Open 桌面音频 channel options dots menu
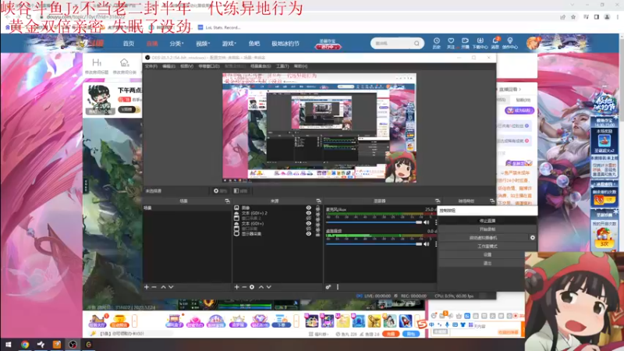The width and height of the screenshot is (624, 351). [x=435, y=244]
